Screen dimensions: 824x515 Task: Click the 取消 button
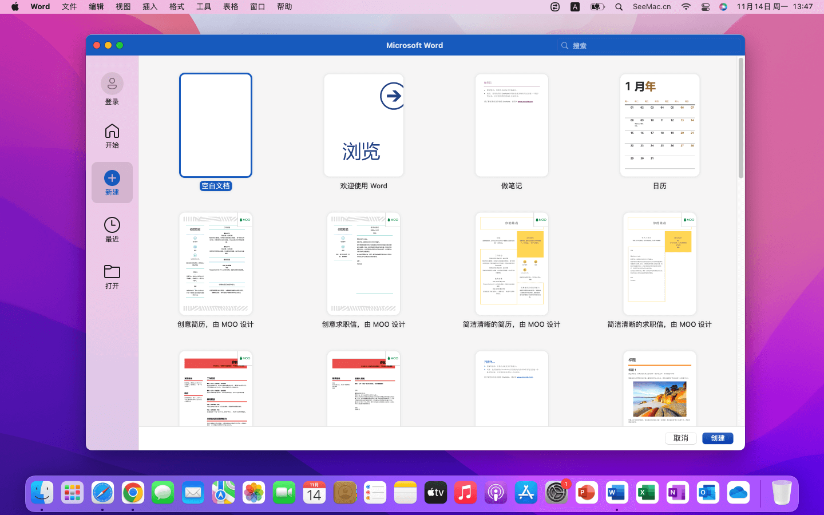pyautogui.click(x=681, y=438)
